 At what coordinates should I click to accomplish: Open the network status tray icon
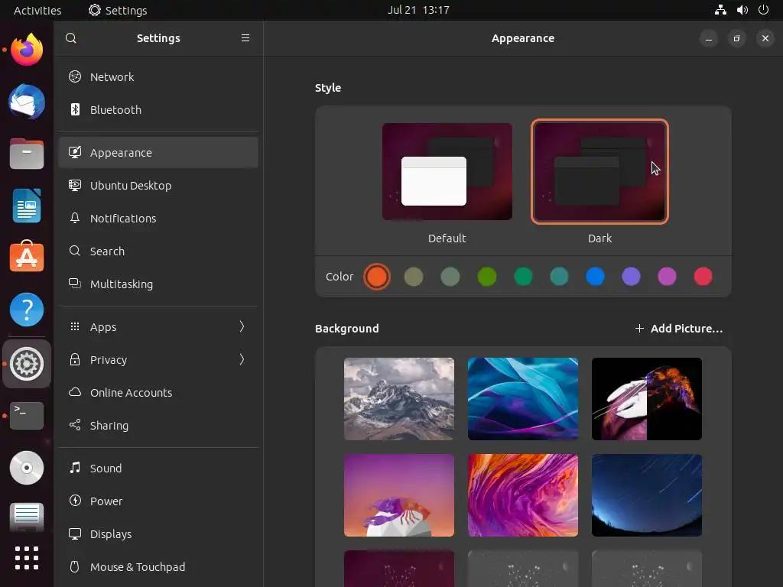720,10
